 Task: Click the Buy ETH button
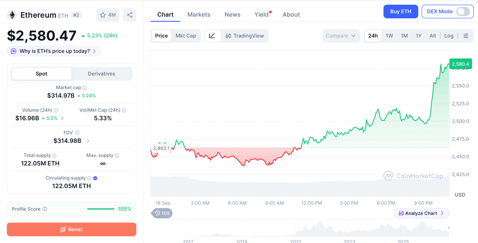[x=401, y=12]
